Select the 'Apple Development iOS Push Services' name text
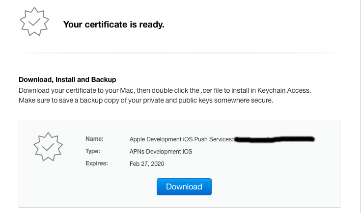361x213 pixels. point(181,139)
